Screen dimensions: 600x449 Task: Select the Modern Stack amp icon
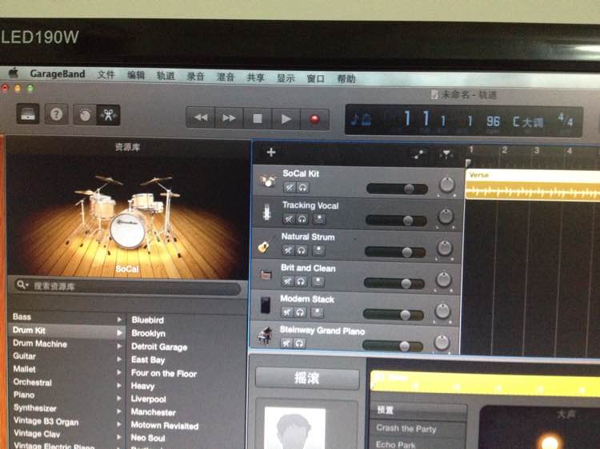[x=265, y=305]
